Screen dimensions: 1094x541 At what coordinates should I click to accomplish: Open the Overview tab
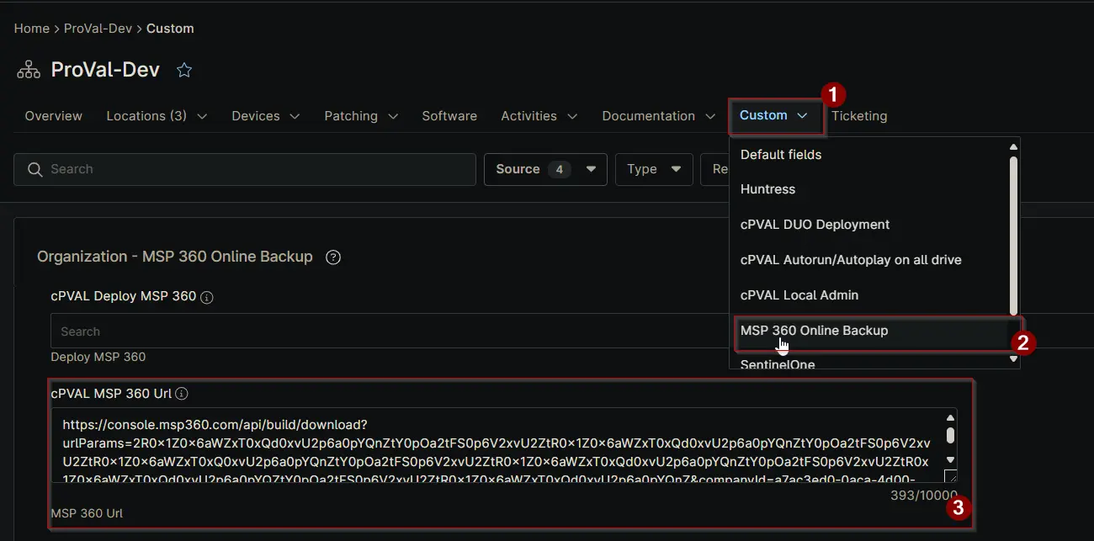(x=54, y=116)
